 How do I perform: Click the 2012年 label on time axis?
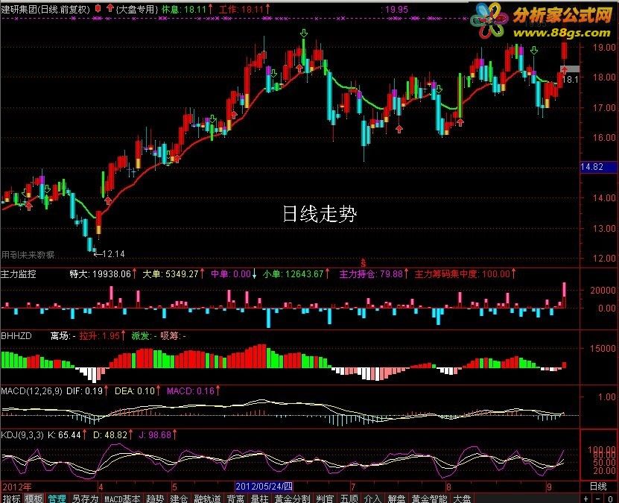point(16,487)
